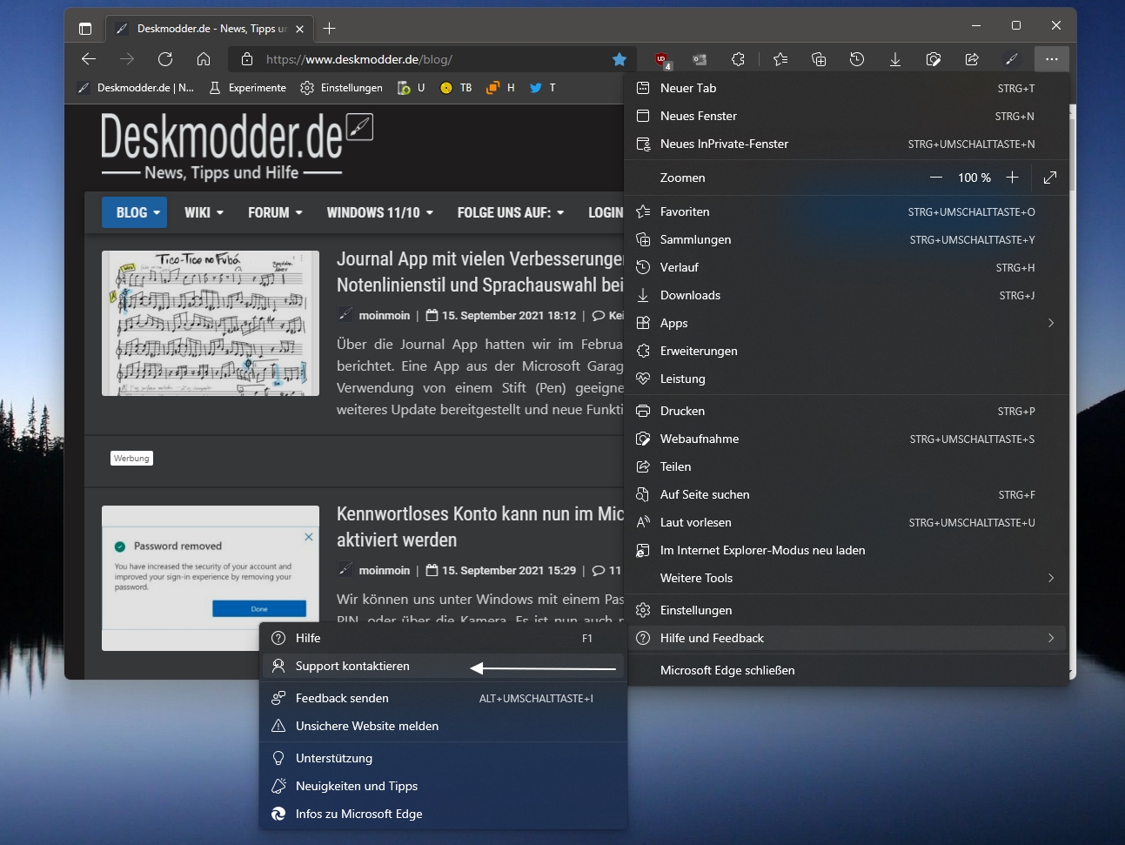1125x845 pixels.
Task: Select Feedback senden
Action: point(443,698)
